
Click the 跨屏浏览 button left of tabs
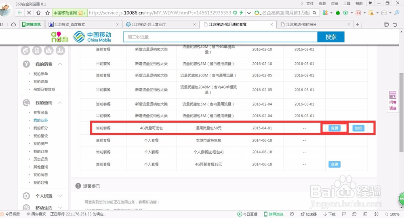point(32,25)
